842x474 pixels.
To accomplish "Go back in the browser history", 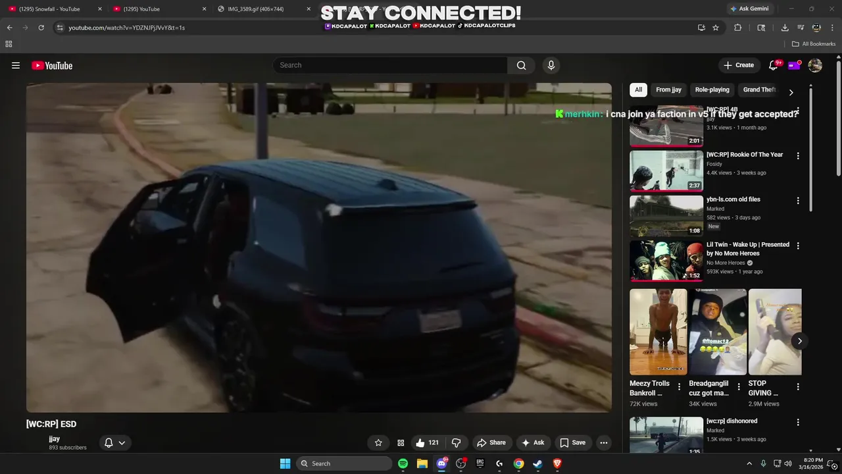I will point(9,28).
